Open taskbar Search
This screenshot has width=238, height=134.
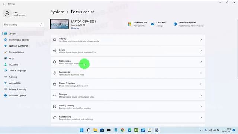pos(89,130)
